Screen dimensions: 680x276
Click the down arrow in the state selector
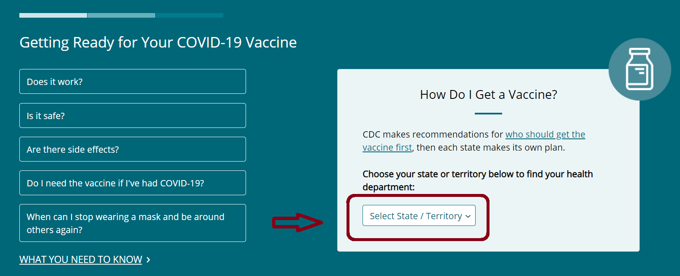(x=468, y=216)
